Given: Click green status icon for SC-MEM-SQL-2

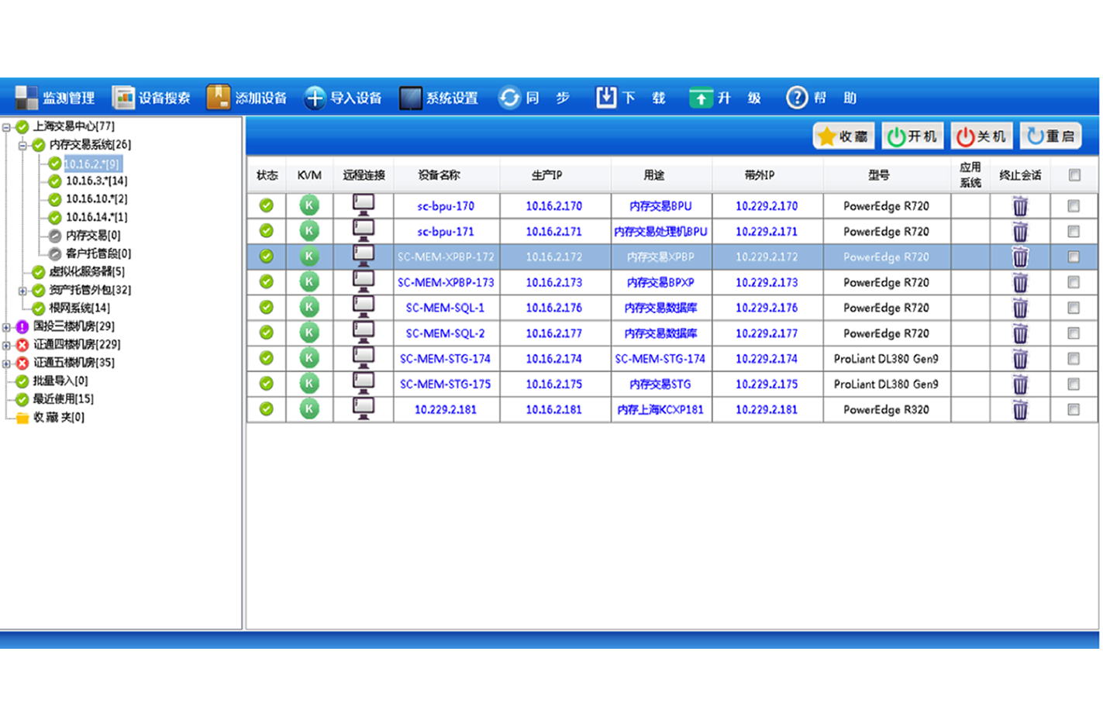Looking at the screenshot, I should 267,333.
